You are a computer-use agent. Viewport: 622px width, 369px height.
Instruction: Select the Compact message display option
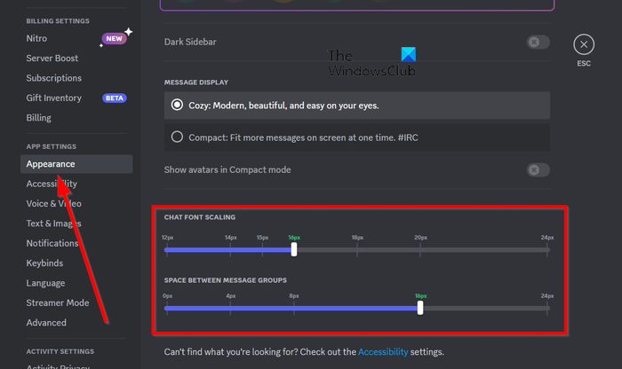tap(178, 137)
